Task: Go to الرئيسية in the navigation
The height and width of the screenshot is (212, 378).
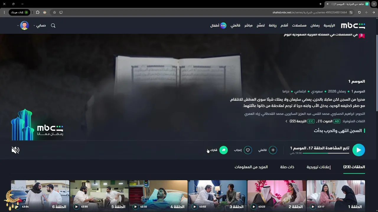Action: pyautogui.click(x=329, y=26)
